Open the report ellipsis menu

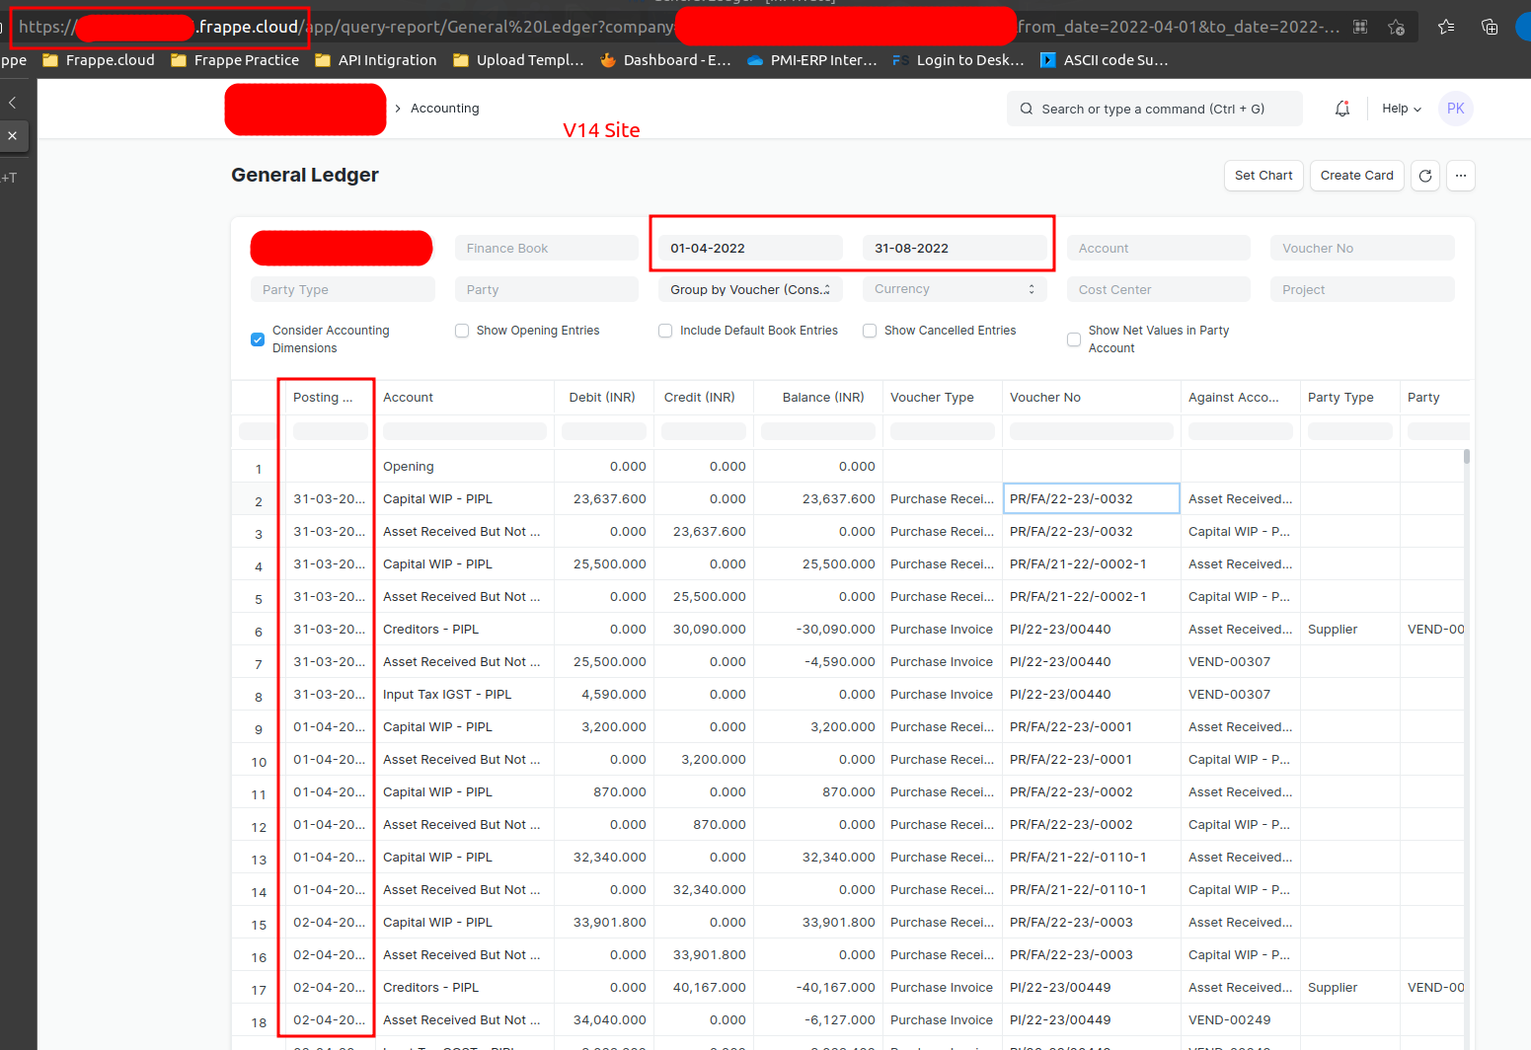1461,176
